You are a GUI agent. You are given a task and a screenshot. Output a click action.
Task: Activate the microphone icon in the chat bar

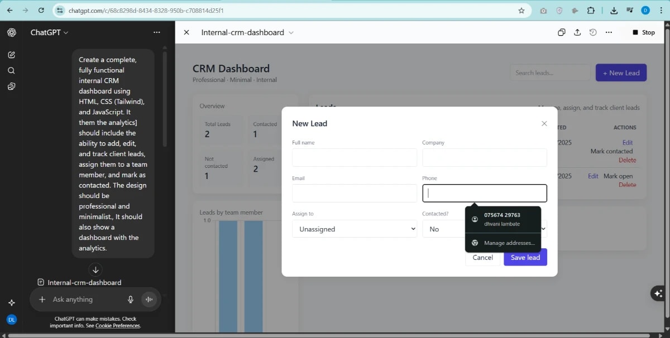click(131, 300)
